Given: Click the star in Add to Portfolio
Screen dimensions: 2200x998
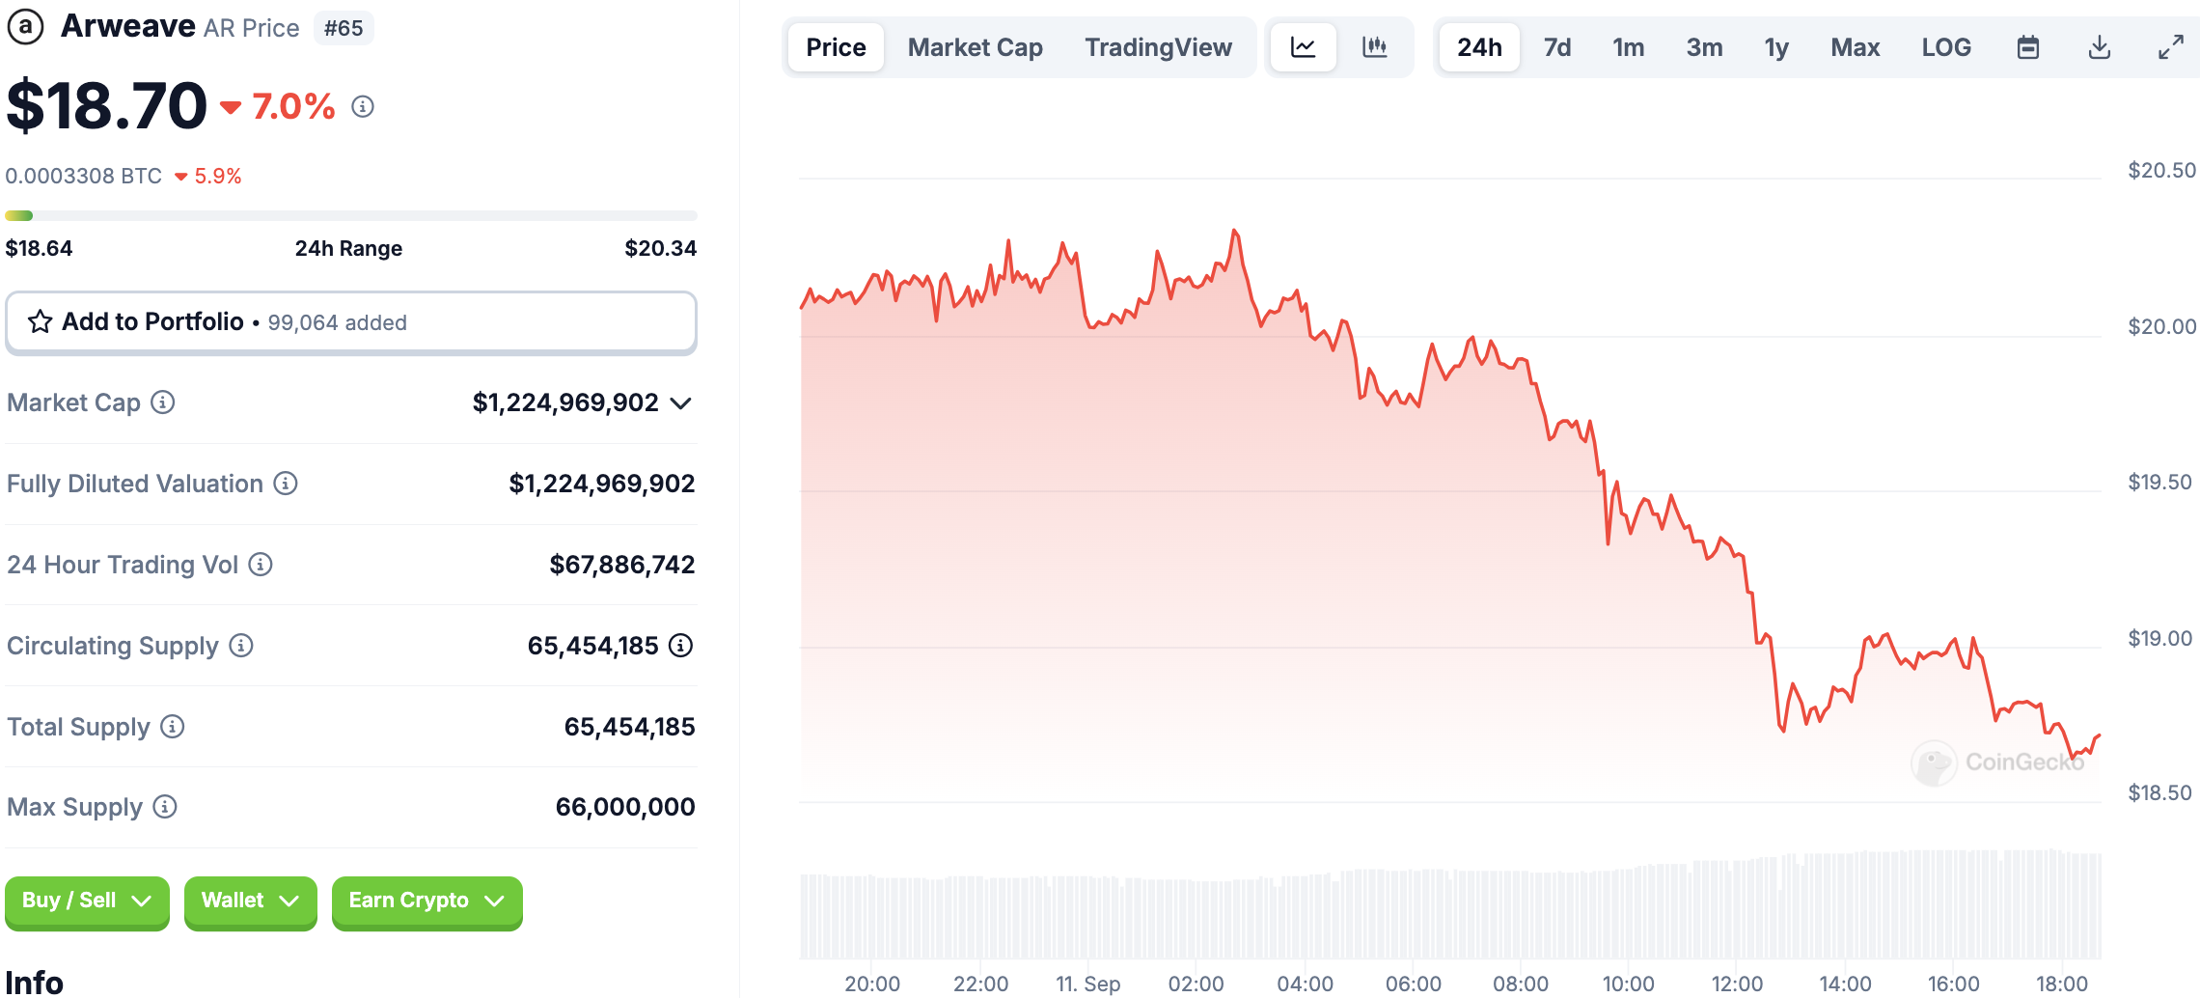Looking at the screenshot, I should (40, 322).
